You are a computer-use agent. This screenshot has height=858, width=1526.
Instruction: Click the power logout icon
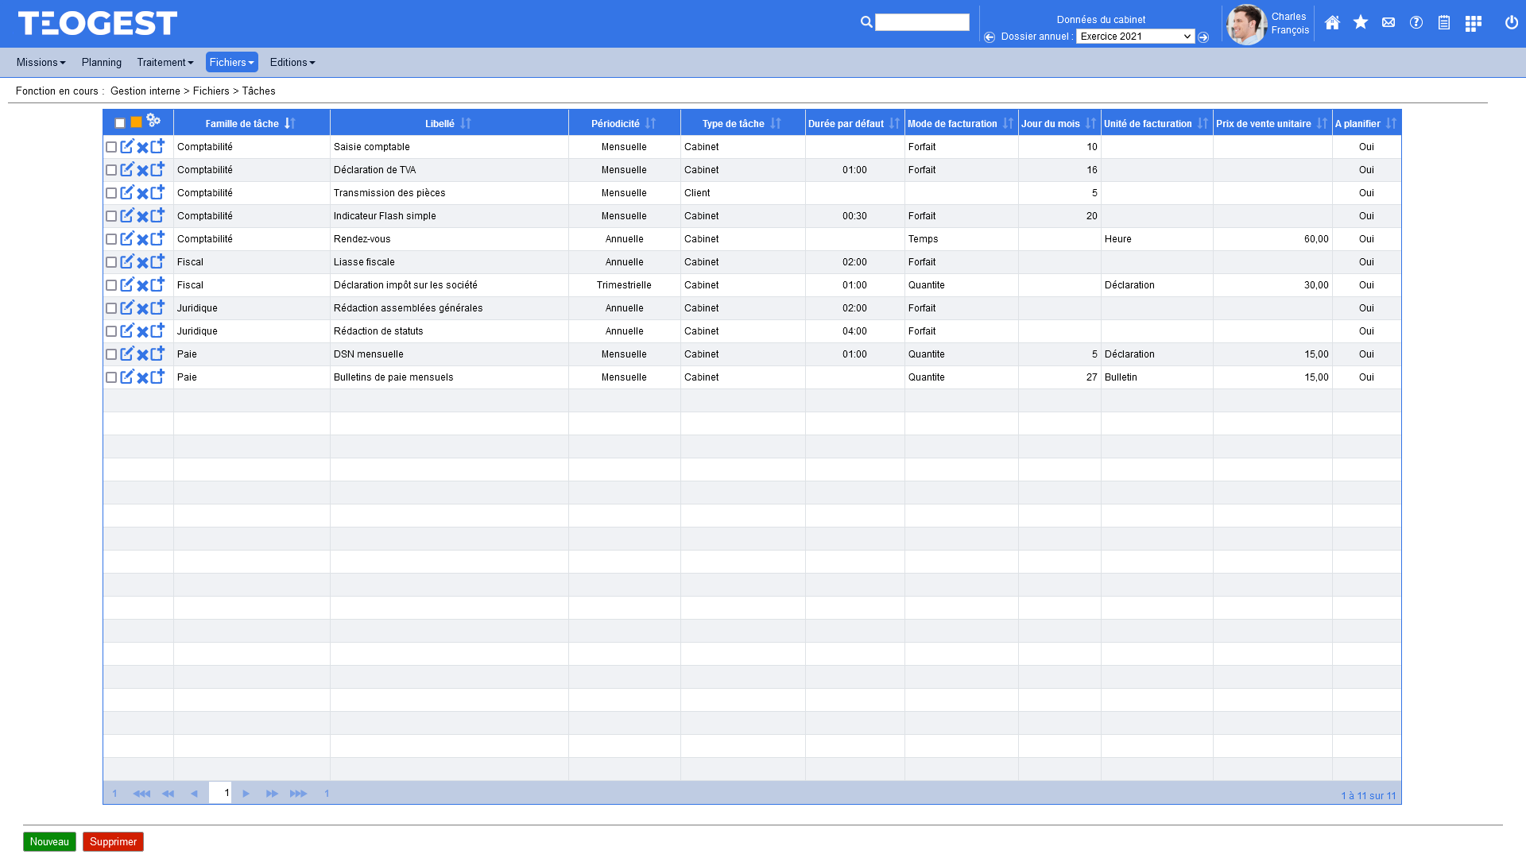point(1511,22)
